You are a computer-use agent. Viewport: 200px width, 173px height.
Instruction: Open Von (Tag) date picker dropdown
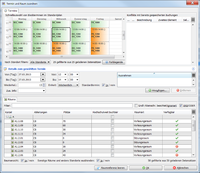[x=43, y=74]
